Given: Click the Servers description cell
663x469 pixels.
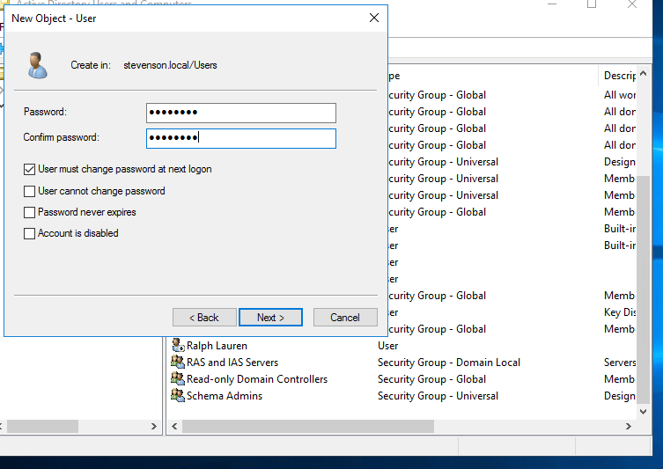Looking at the screenshot, I should click(620, 363).
